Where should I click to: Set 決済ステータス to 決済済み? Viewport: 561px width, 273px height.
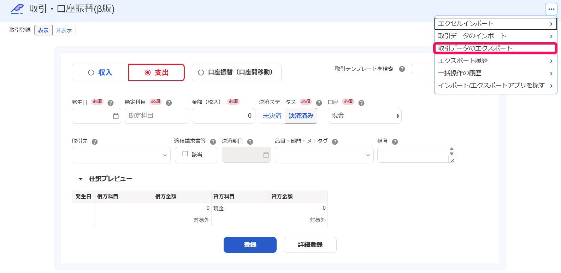pos(301,116)
